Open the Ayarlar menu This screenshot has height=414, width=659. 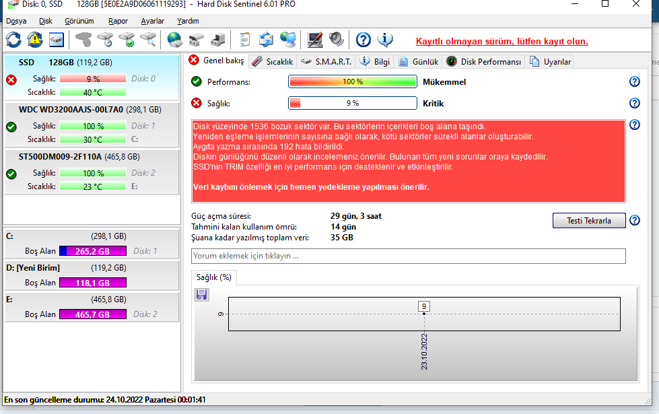tap(152, 21)
